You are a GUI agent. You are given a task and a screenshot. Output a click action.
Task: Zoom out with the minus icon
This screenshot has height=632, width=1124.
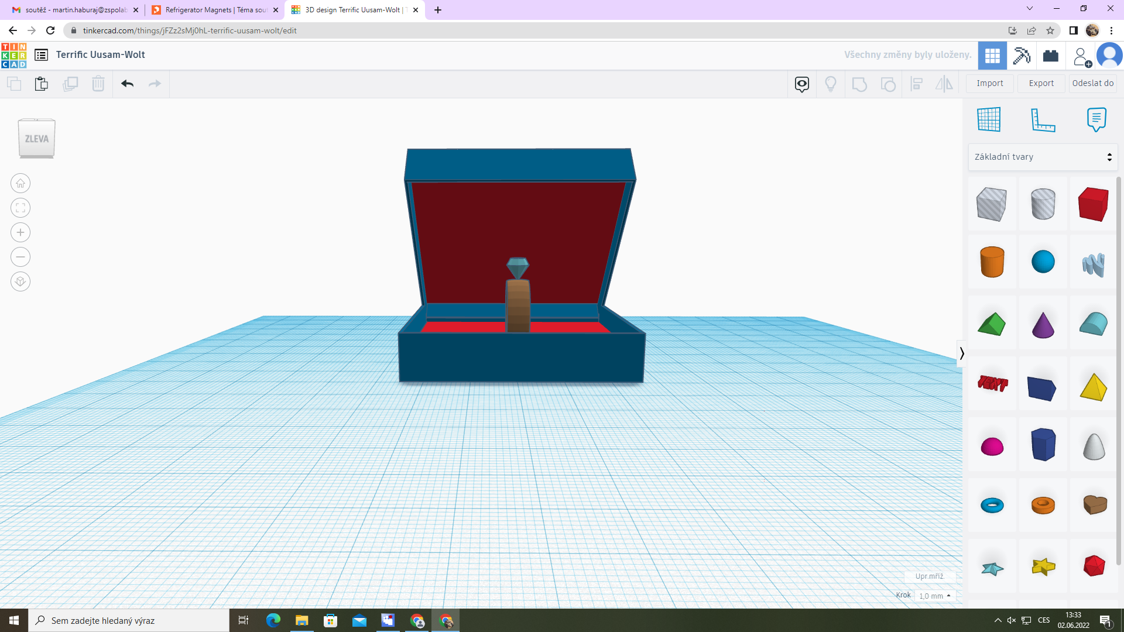(20, 257)
